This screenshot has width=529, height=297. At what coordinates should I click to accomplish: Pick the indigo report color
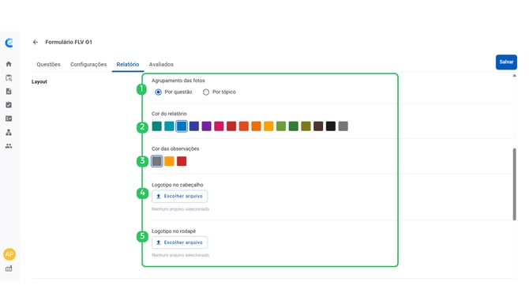(x=194, y=126)
